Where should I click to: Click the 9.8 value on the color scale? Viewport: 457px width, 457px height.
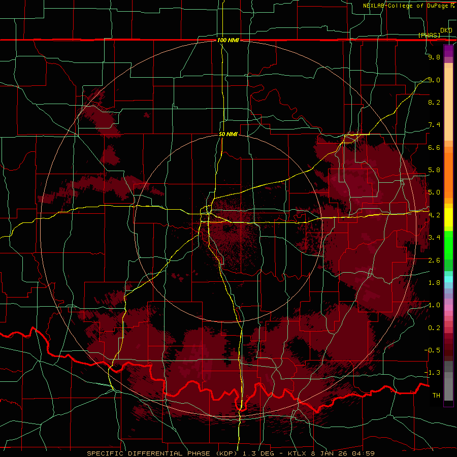point(434,57)
